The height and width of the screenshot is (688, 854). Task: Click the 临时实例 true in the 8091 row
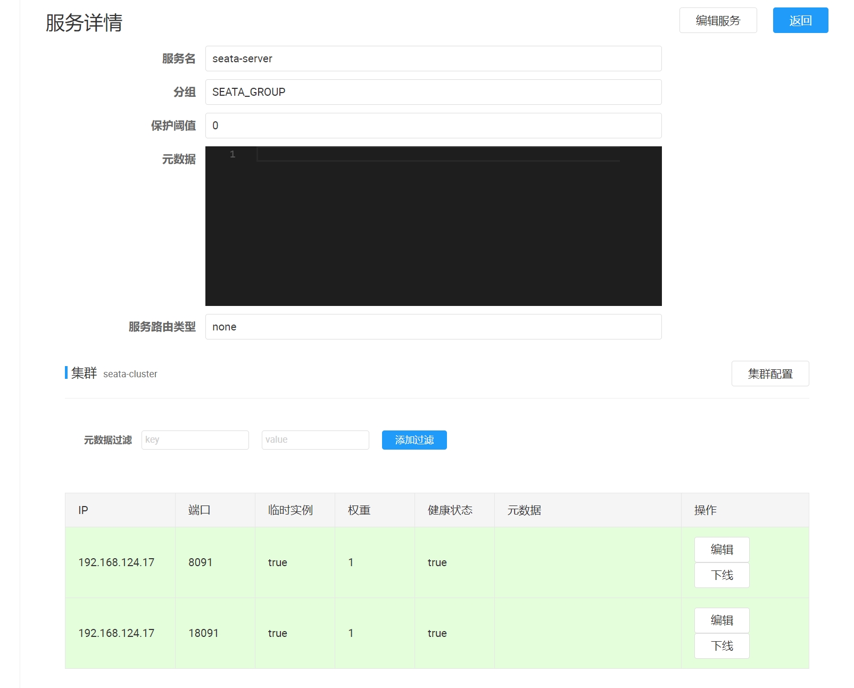pos(278,562)
